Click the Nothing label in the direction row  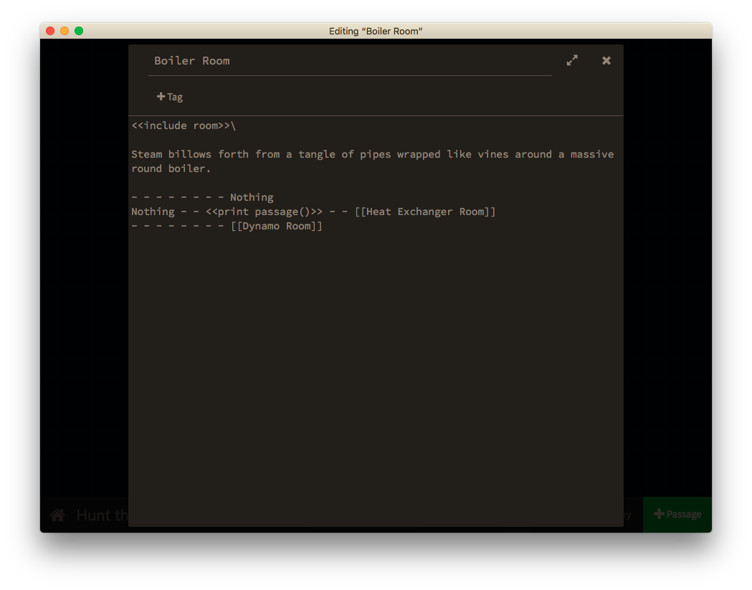tap(252, 197)
